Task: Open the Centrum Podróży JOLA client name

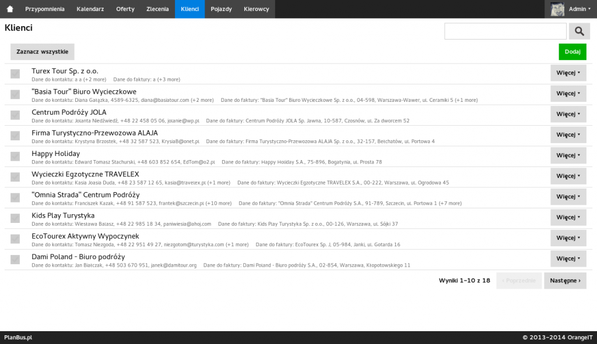Action: pos(69,112)
